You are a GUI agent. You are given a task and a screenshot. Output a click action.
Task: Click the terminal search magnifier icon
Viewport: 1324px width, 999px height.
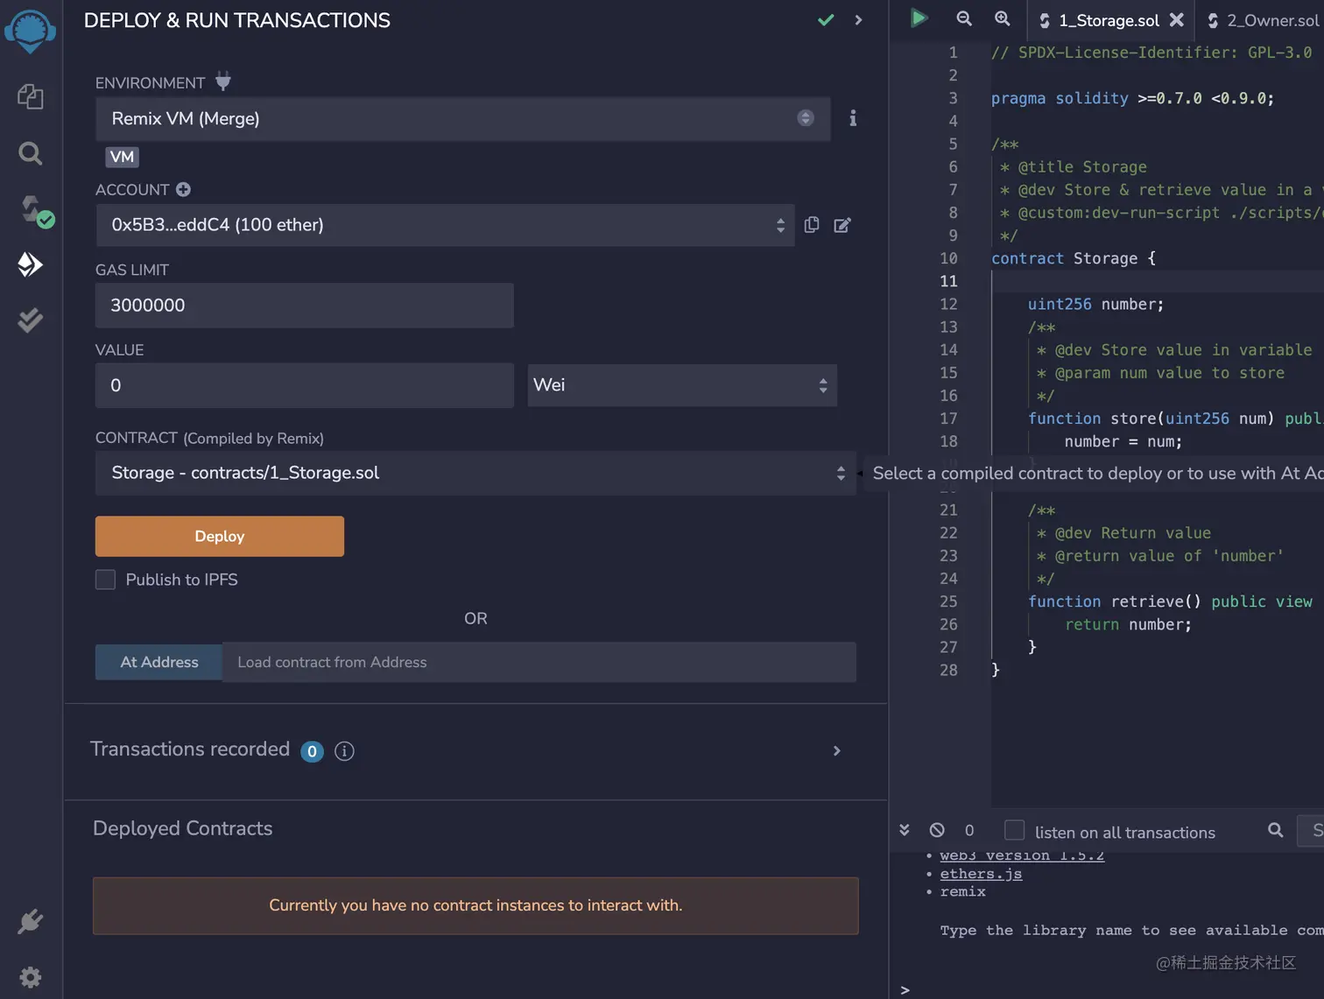pos(1276,830)
